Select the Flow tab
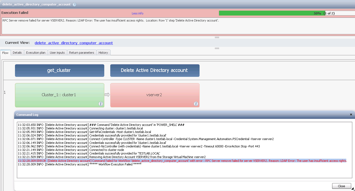This screenshot has height=191, width=355. point(5,53)
